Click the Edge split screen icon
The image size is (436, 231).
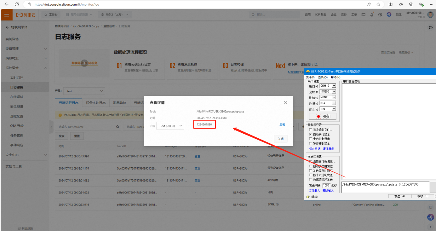[x=390, y=4]
